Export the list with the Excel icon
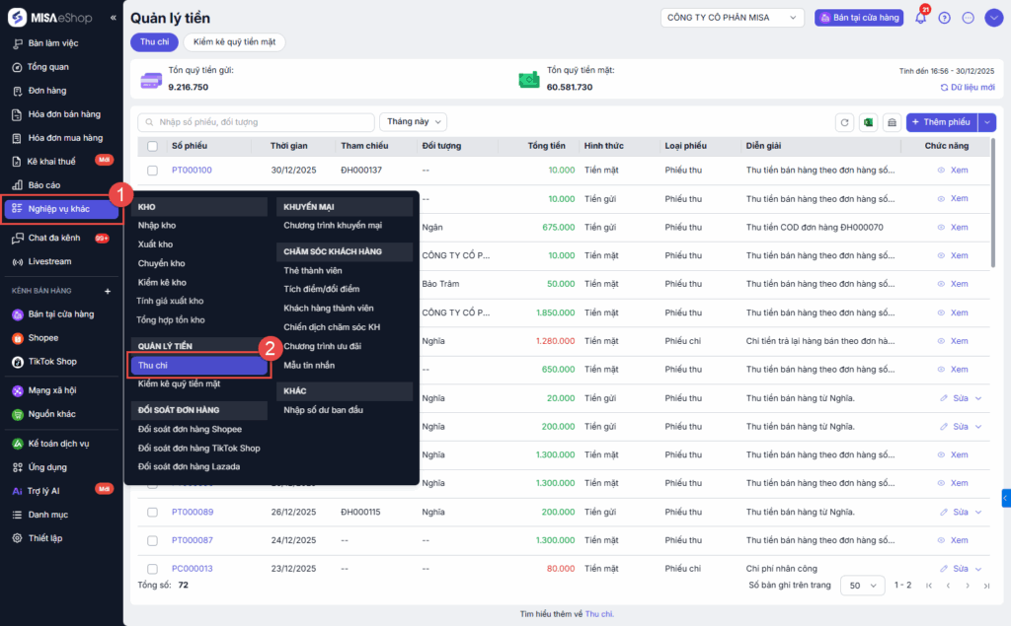 pyautogui.click(x=868, y=122)
